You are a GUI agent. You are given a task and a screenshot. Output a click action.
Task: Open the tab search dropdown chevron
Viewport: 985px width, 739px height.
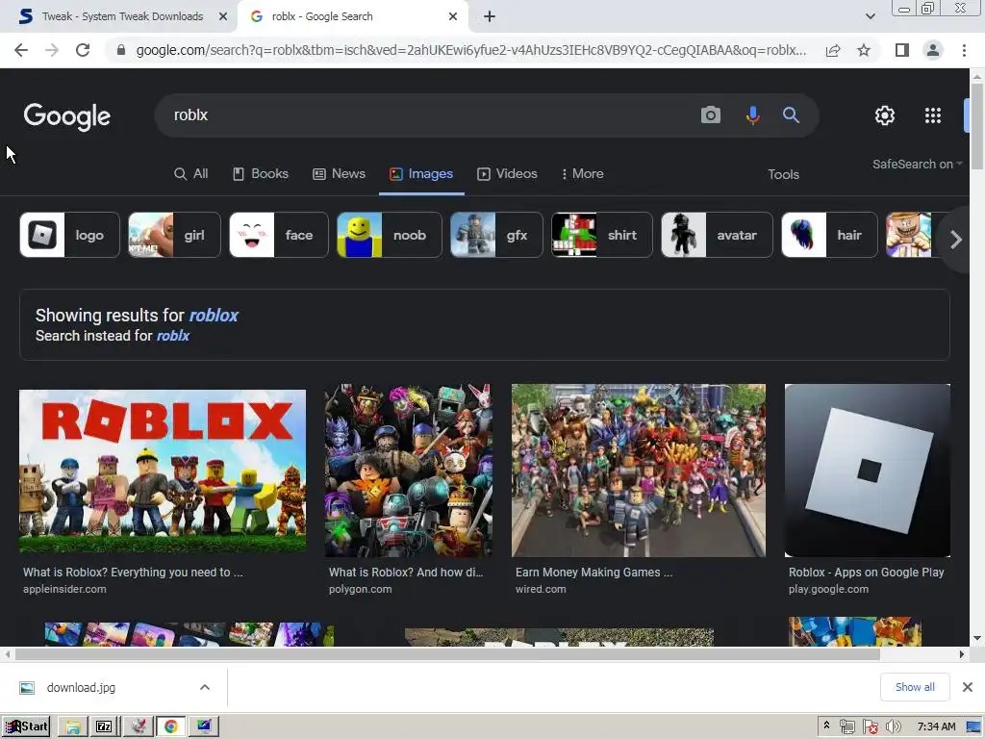[x=870, y=17]
